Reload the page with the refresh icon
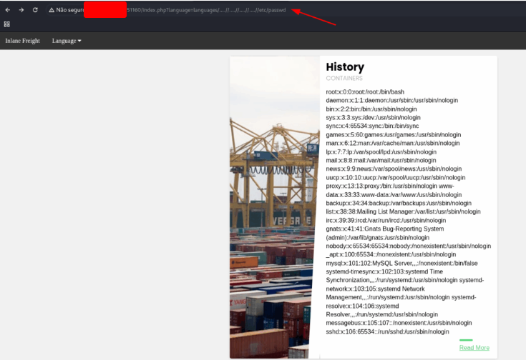This screenshot has height=360, width=526. click(x=35, y=10)
